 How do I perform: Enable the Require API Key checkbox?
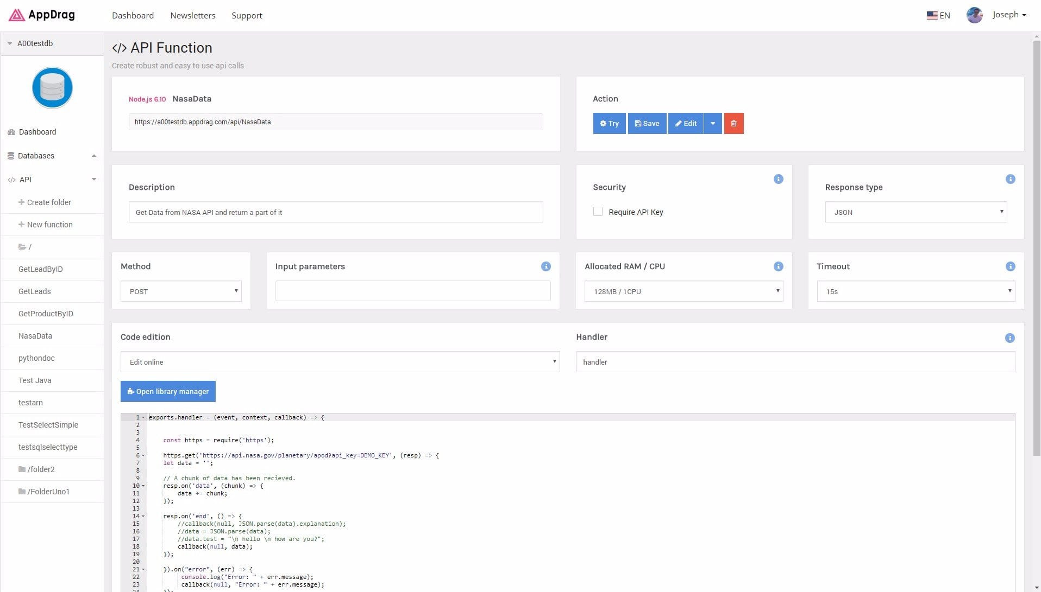(598, 212)
